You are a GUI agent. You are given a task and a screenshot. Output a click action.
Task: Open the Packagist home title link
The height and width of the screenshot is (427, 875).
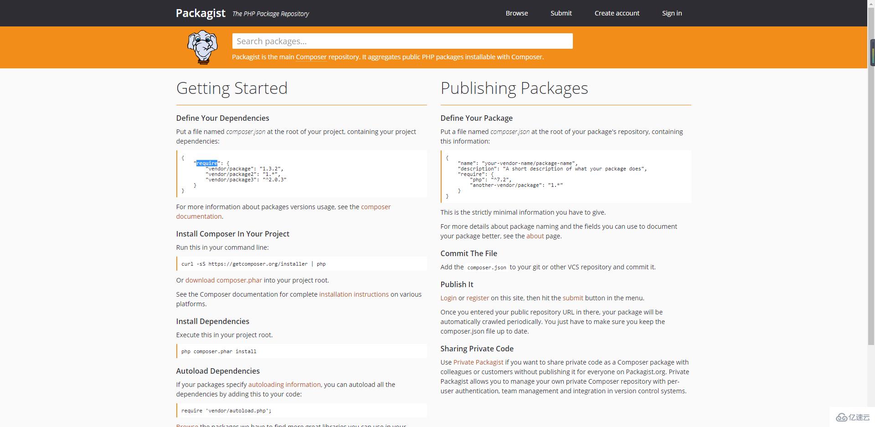coord(201,13)
